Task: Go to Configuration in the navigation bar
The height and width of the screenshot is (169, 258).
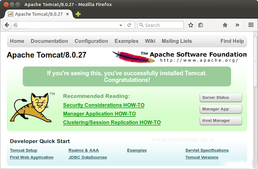Action: pos(92,41)
